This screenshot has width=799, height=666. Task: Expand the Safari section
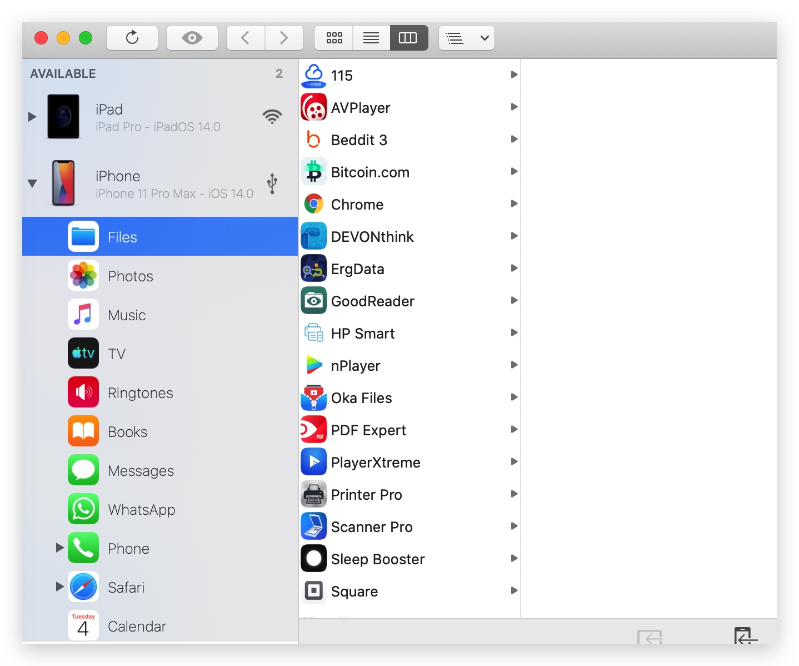click(60, 587)
